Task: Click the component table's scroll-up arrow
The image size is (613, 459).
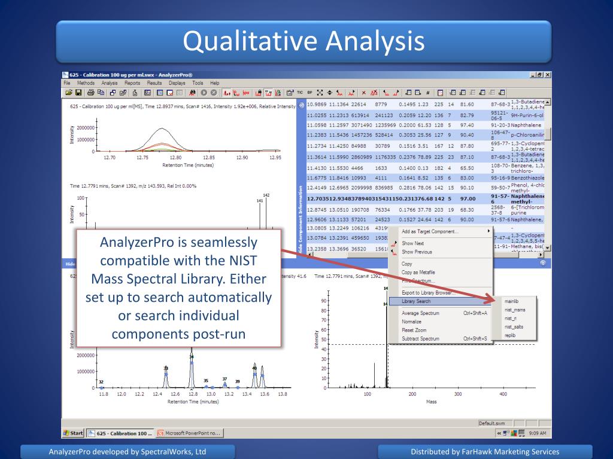Action: point(548,102)
